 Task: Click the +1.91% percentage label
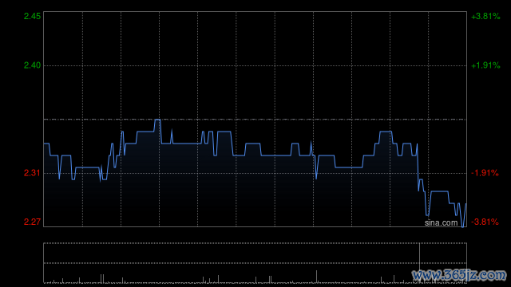pyautogui.click(x=485, y=65)
